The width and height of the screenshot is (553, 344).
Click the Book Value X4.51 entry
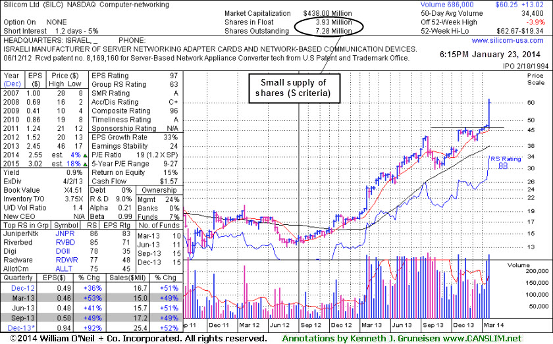[x=43, y=190]
